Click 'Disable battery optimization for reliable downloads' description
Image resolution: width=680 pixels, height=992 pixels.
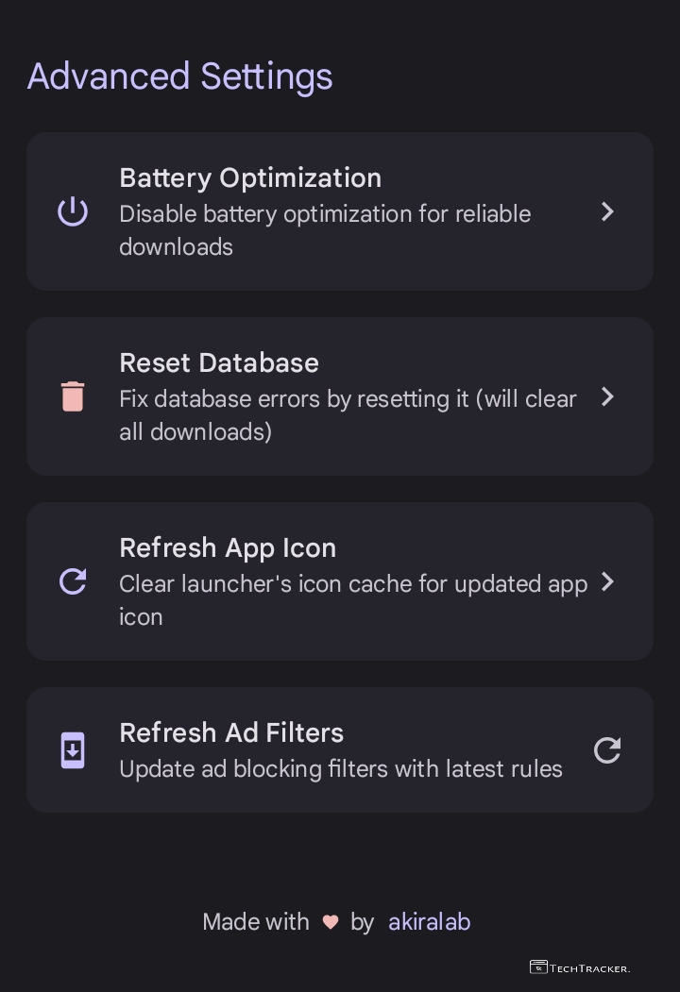point(325,230)
